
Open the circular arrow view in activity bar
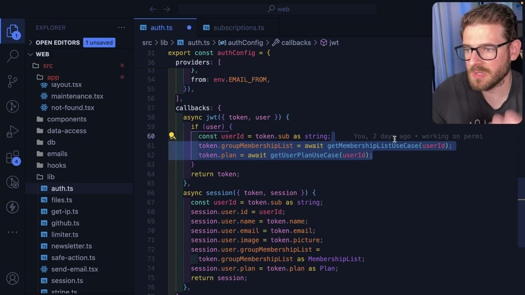click(x=12, y=107)
